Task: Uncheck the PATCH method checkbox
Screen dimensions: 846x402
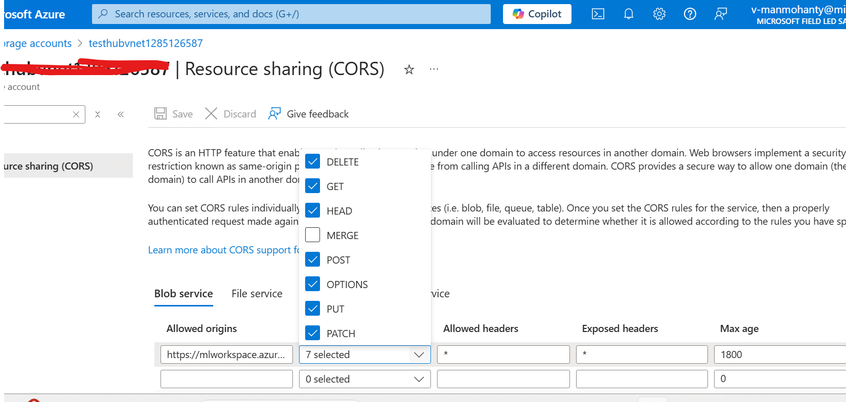Action: click(x=313, y=333)
